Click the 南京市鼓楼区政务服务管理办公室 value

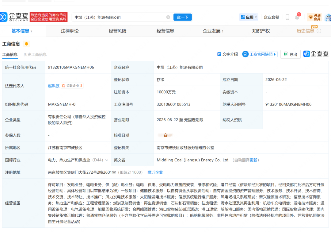point(185,148)
